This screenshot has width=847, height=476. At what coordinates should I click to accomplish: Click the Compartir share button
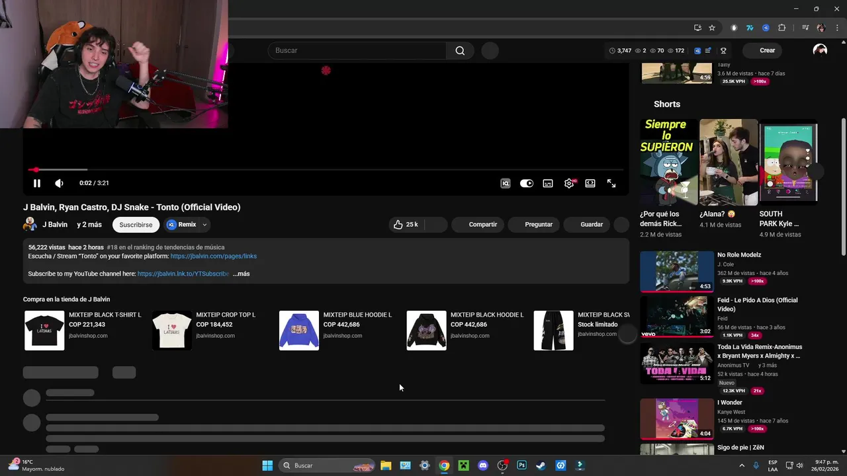476,225
